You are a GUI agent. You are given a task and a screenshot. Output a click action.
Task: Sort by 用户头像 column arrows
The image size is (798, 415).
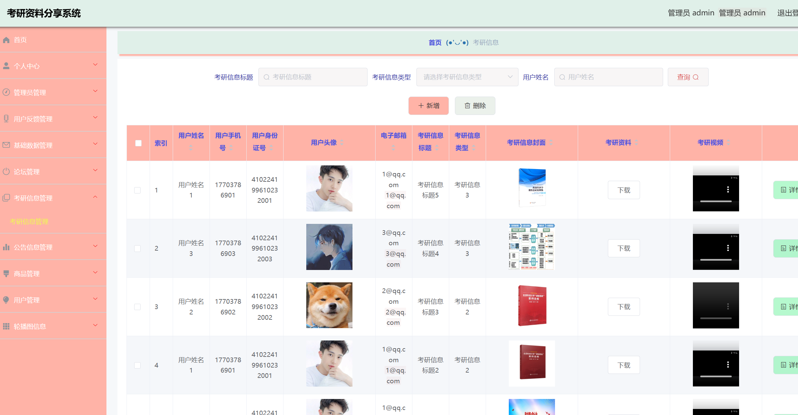[342, 143]
